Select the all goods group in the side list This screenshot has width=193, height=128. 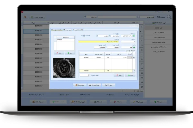[x=158, y=28]
